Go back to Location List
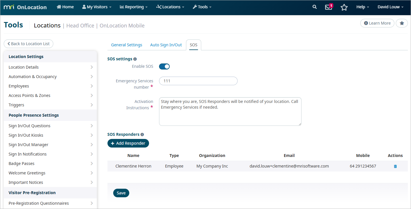 (x=28, y=44)
